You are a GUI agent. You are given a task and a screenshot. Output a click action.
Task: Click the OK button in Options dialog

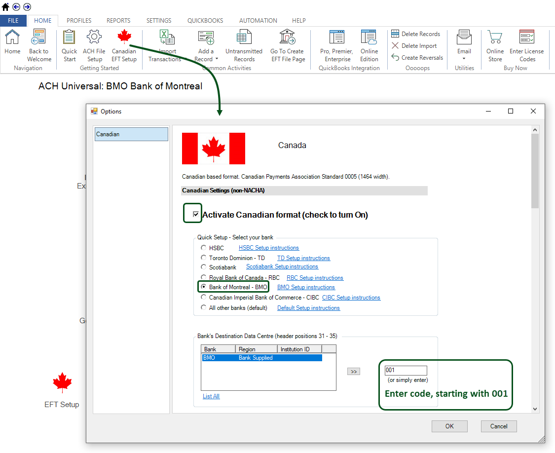pos(449,426)
